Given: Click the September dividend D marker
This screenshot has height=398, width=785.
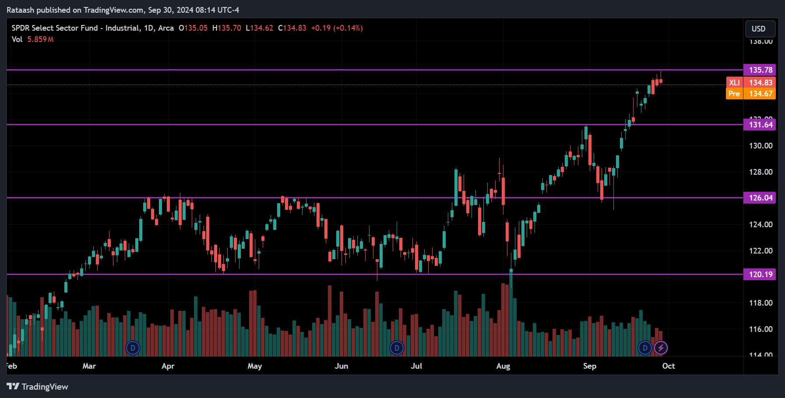Looking at the screenshot, I should pos(645,348).
